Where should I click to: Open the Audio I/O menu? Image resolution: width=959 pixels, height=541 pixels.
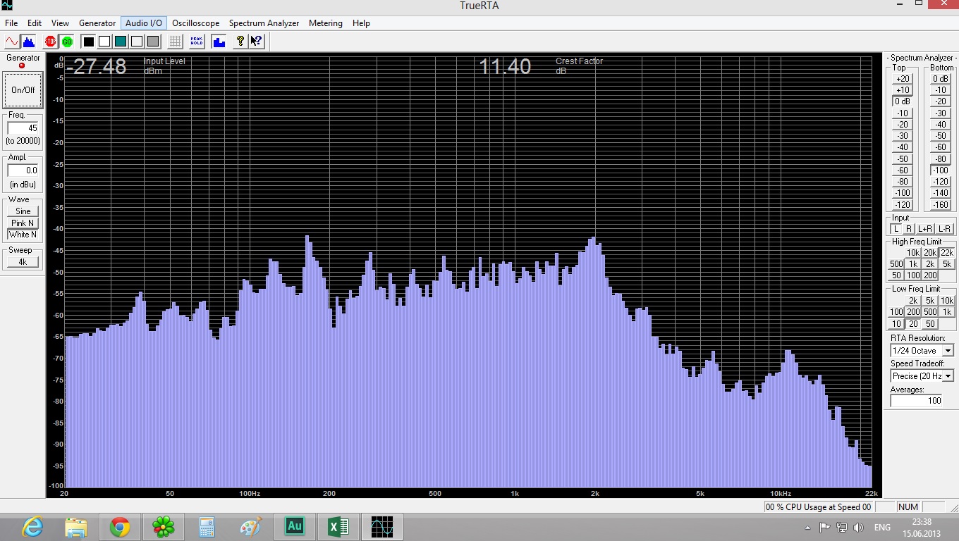coord(144,23)
